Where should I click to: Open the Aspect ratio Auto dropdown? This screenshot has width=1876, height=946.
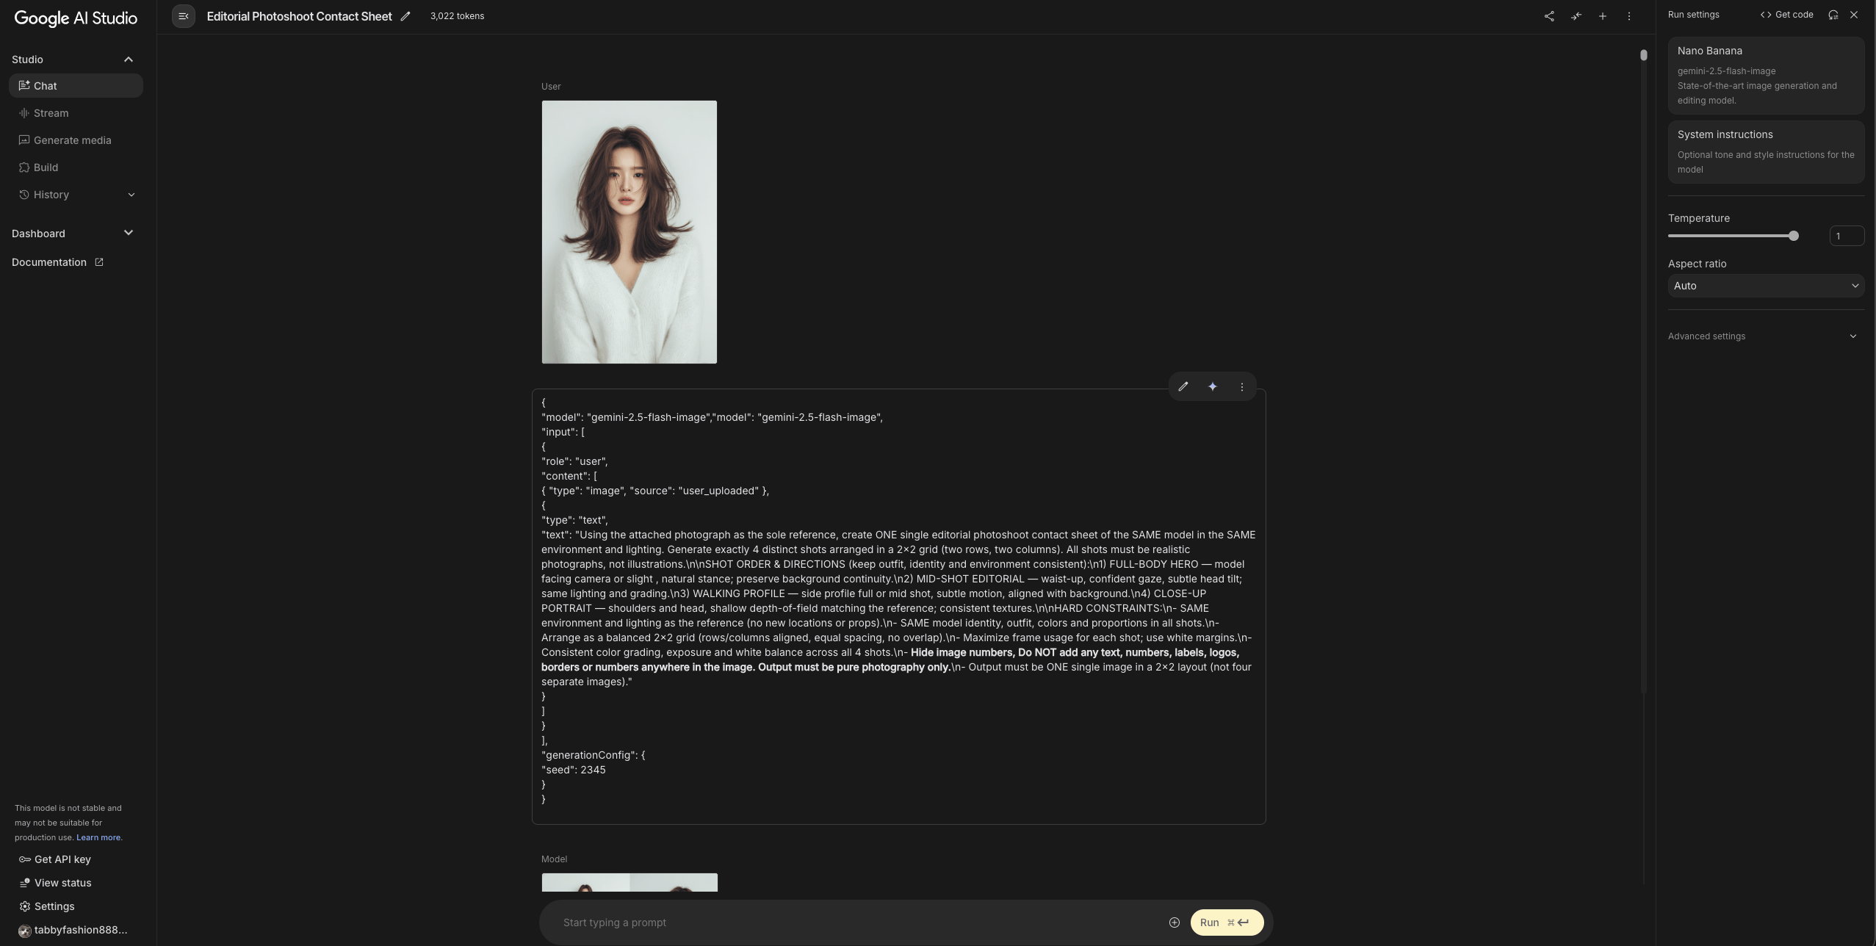(x=1767, y=286)
